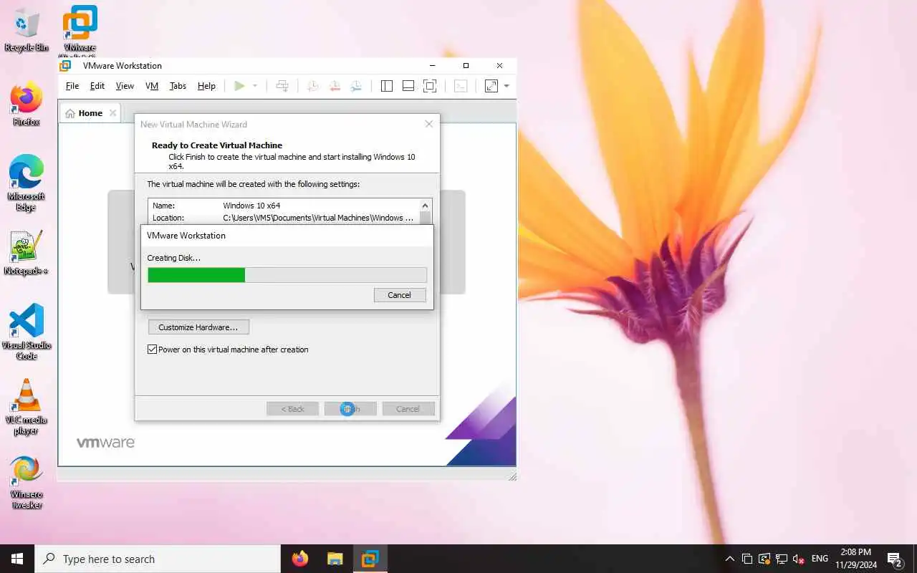The width and height of the screenshot is (917, 573).
Task: Open the Help menu
Action: pos(206,86)
